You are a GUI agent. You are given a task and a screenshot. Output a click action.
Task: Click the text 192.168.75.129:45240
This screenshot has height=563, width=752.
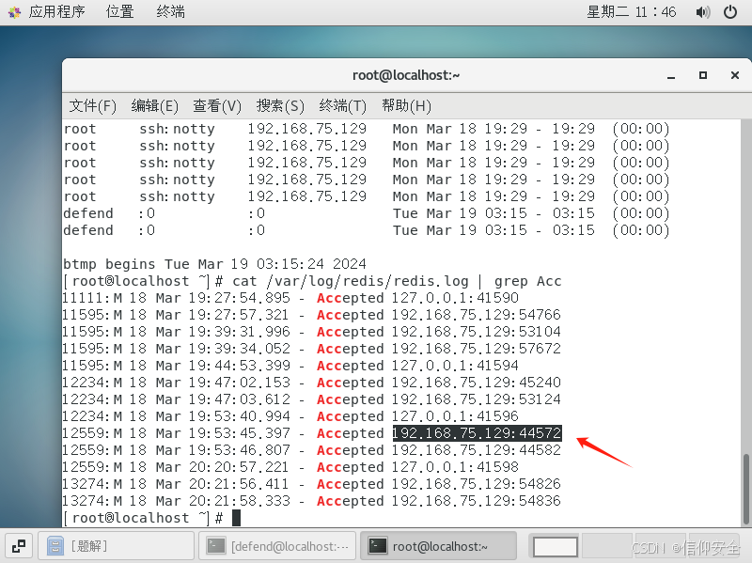pos(477,383)
